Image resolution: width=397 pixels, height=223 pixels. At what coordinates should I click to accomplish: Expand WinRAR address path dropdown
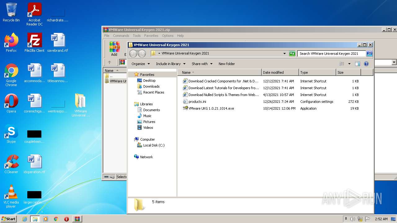pyautogui.click(x=394, y=62)
